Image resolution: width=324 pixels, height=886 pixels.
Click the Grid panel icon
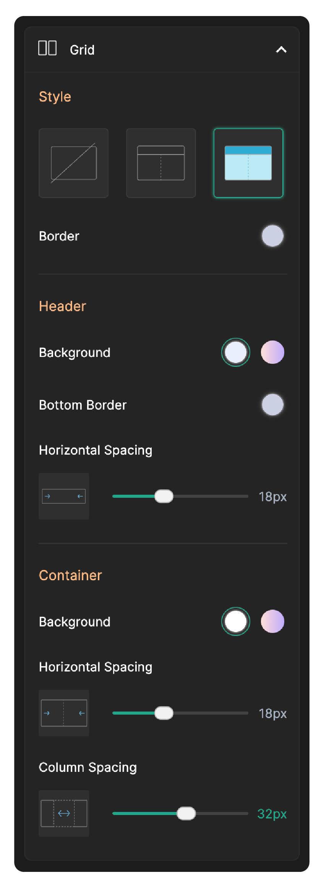[x=47, y=48]
